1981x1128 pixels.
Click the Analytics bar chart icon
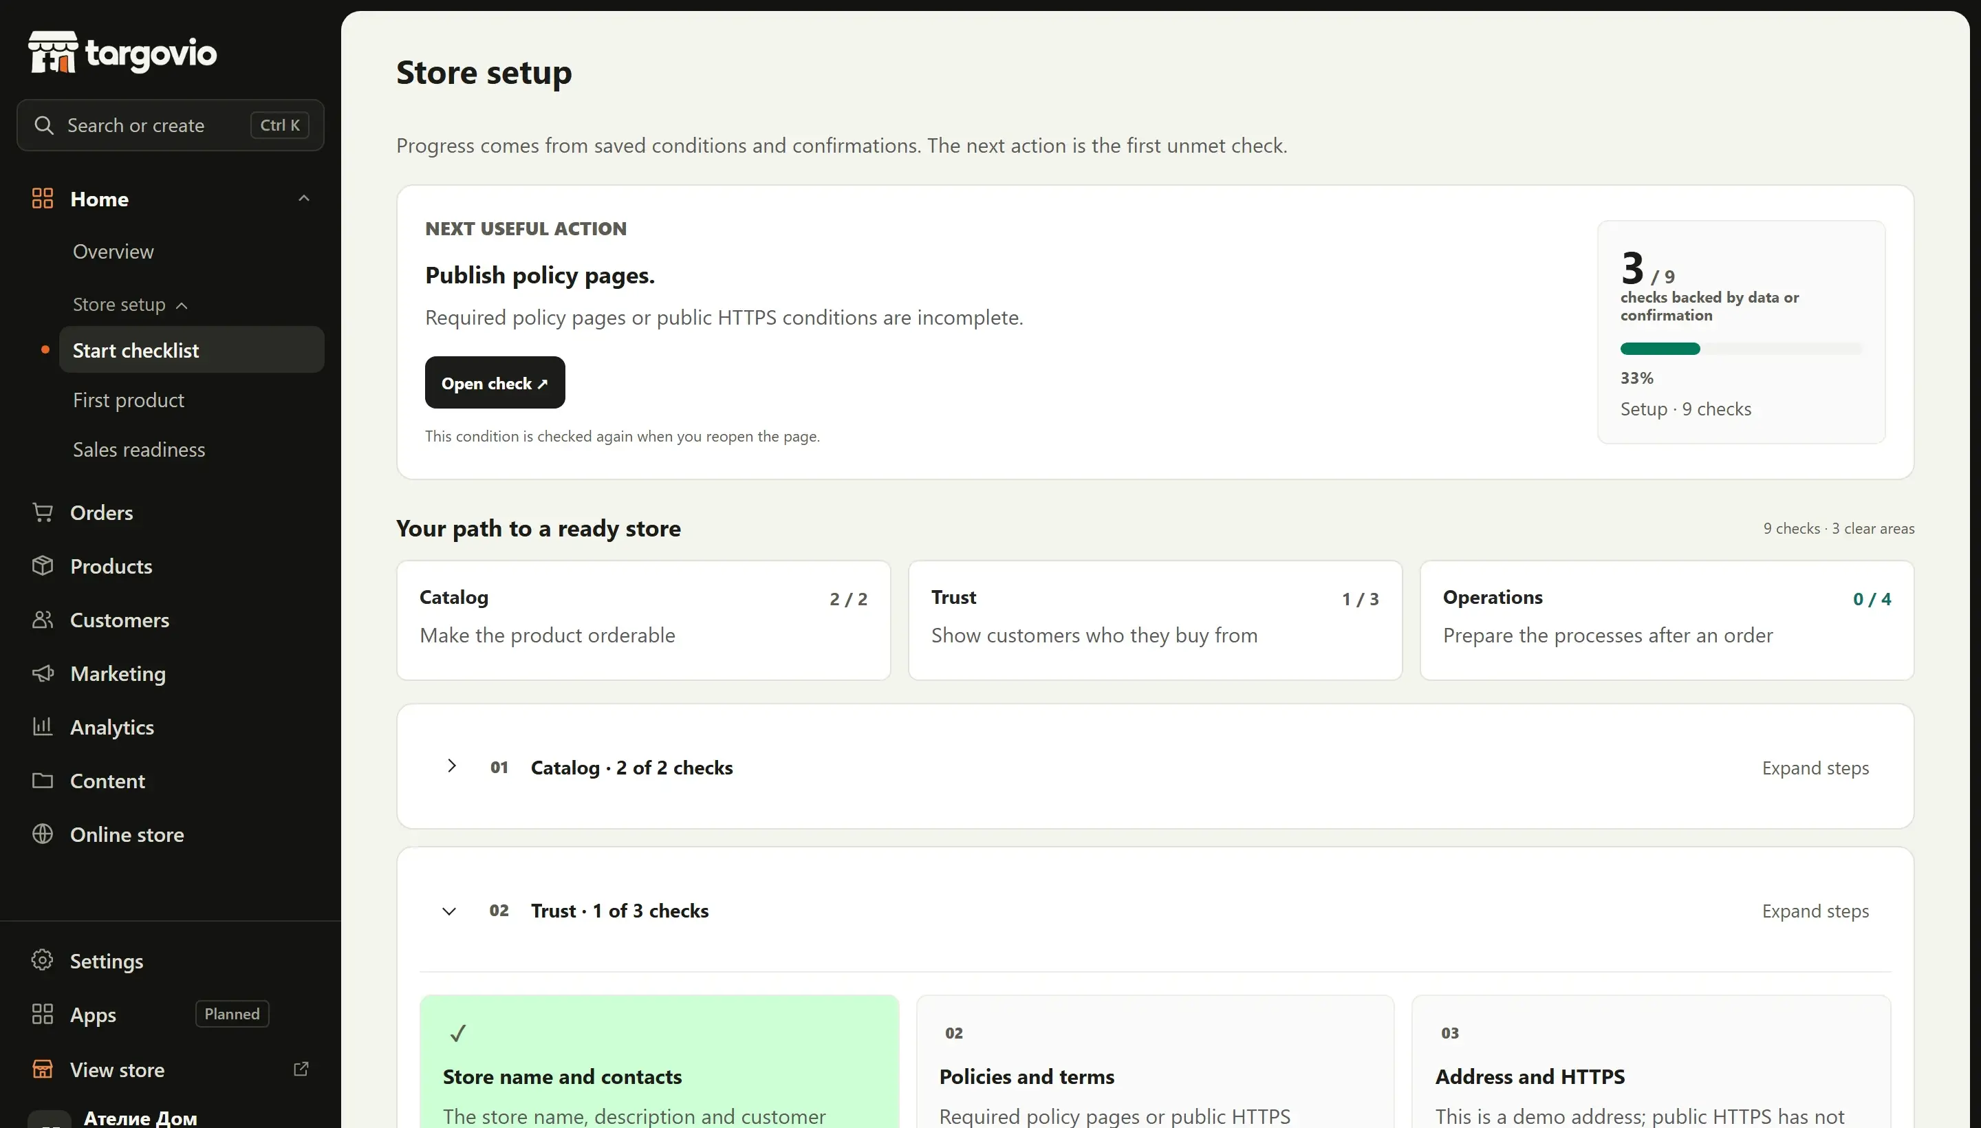43,726
